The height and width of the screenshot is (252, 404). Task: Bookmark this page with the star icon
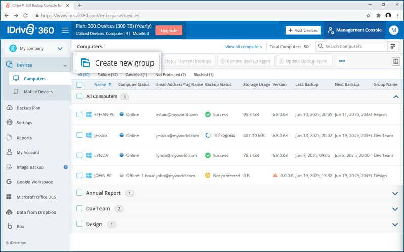click(368, 16)
